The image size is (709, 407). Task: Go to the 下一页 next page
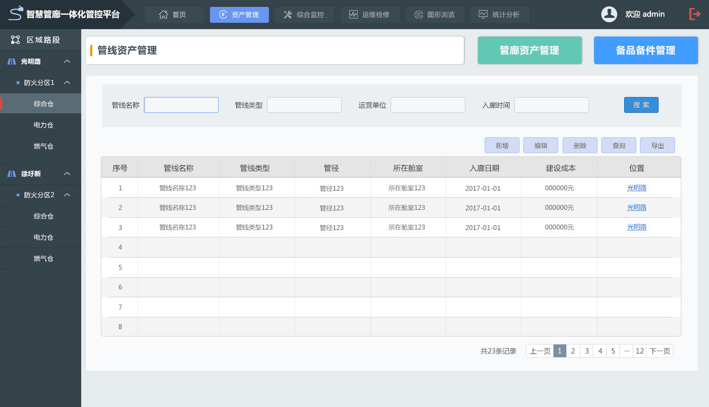(660, 351)
